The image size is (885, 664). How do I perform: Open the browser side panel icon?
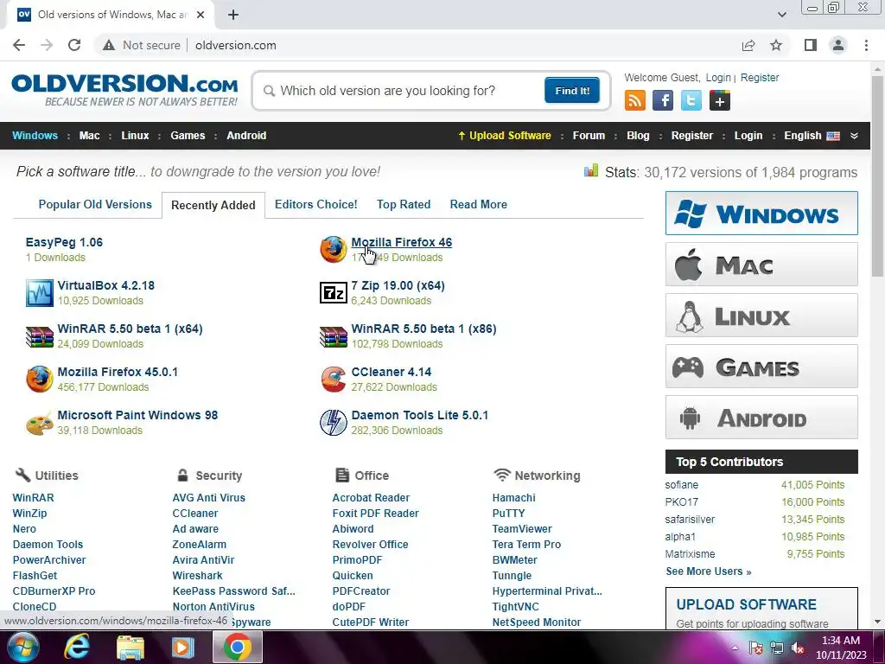pyautogui.click(x=811, y=45)
